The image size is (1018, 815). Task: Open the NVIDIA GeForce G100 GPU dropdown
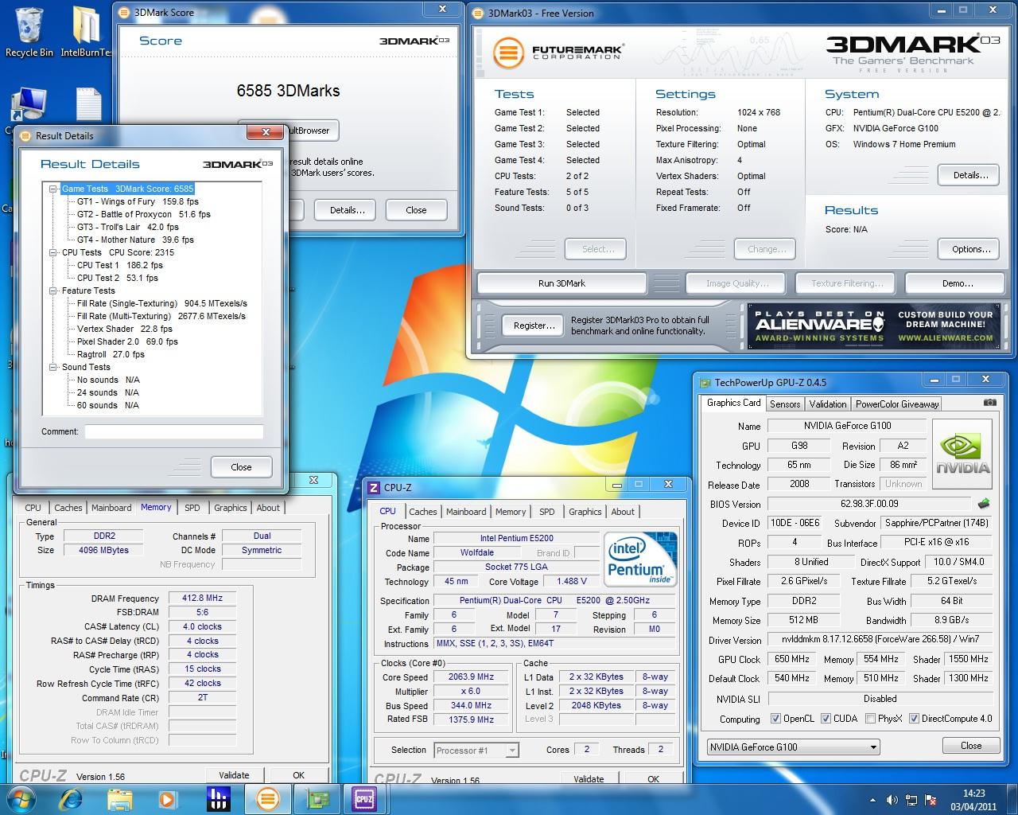(x=793, y=747)
